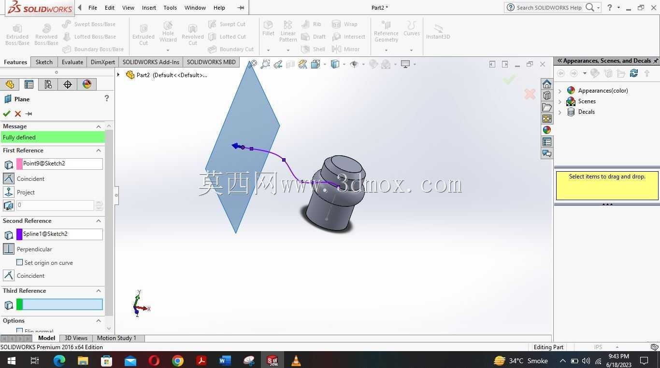Select the Extruded Cut tool
The image size is (660, 368).
coord(143,35)
